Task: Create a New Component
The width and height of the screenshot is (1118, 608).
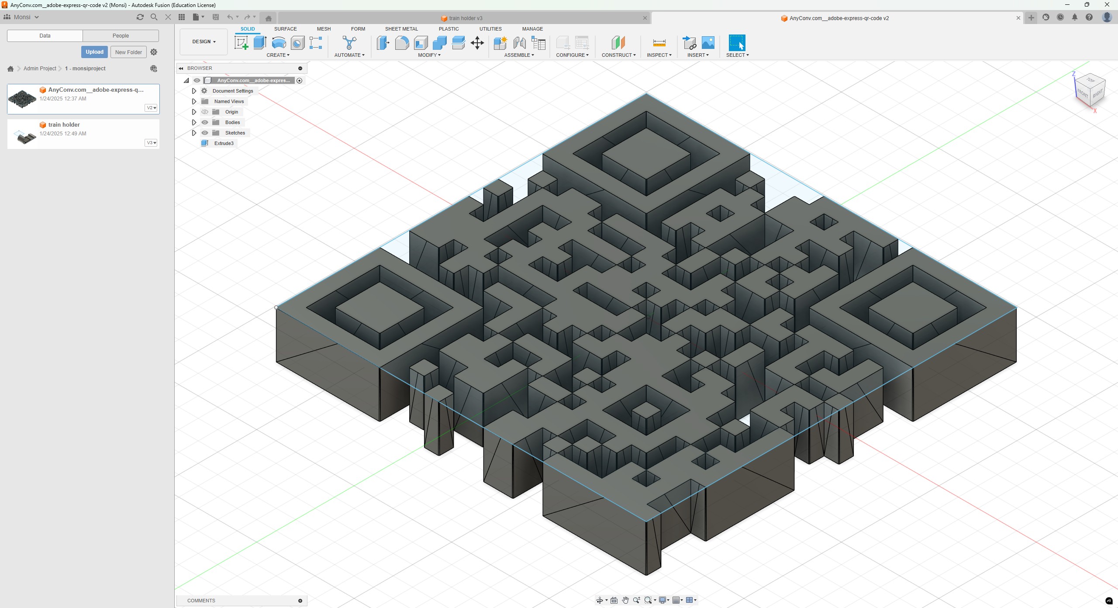Action: (500, 43)
